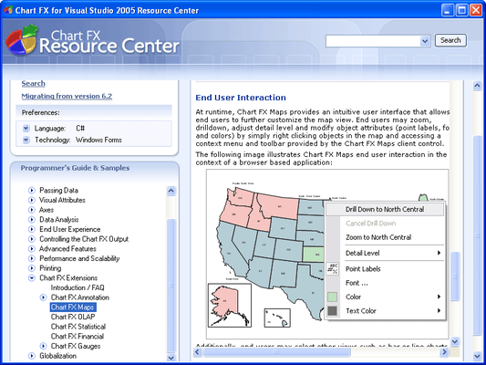
Task: Expand the Passing Data tree node
Action: click(32, 190)
